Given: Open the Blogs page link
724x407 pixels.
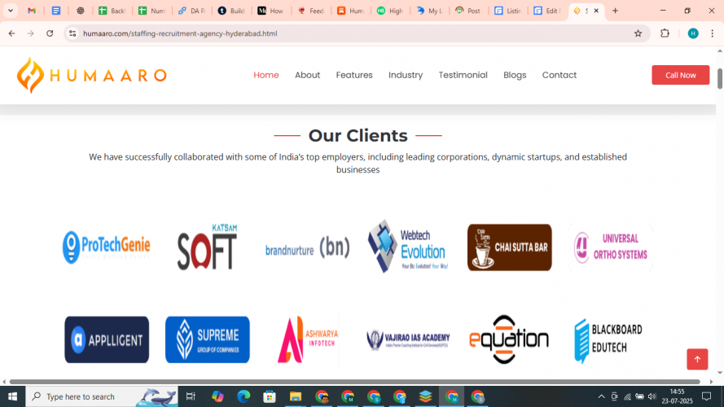Looking at the screenshot, I should 515,75.
